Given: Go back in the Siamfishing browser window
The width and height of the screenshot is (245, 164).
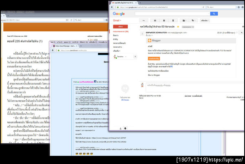Looking at the screenshot, I should (x=53, y=50).
